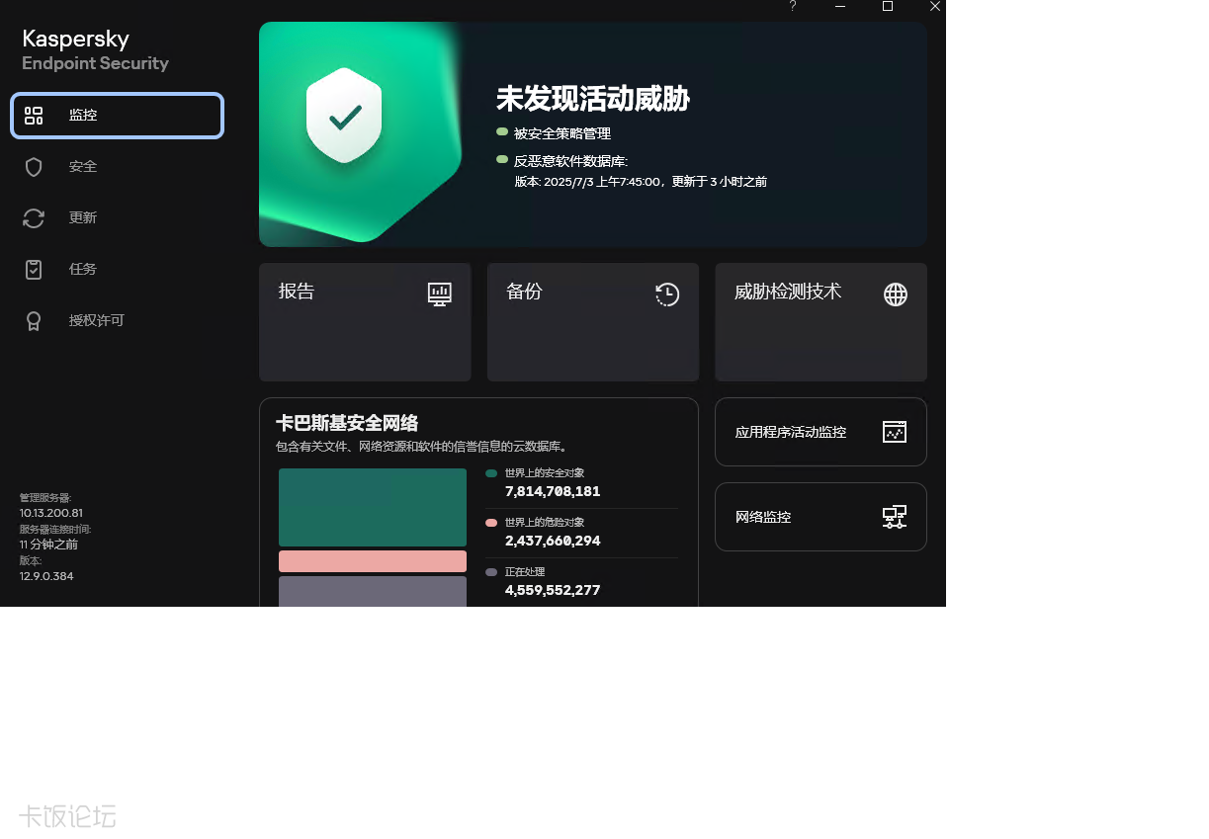This screenshot has width=1209, height=839.
Task: Select the grey processing chart bar
Action: tap(373, 591)
